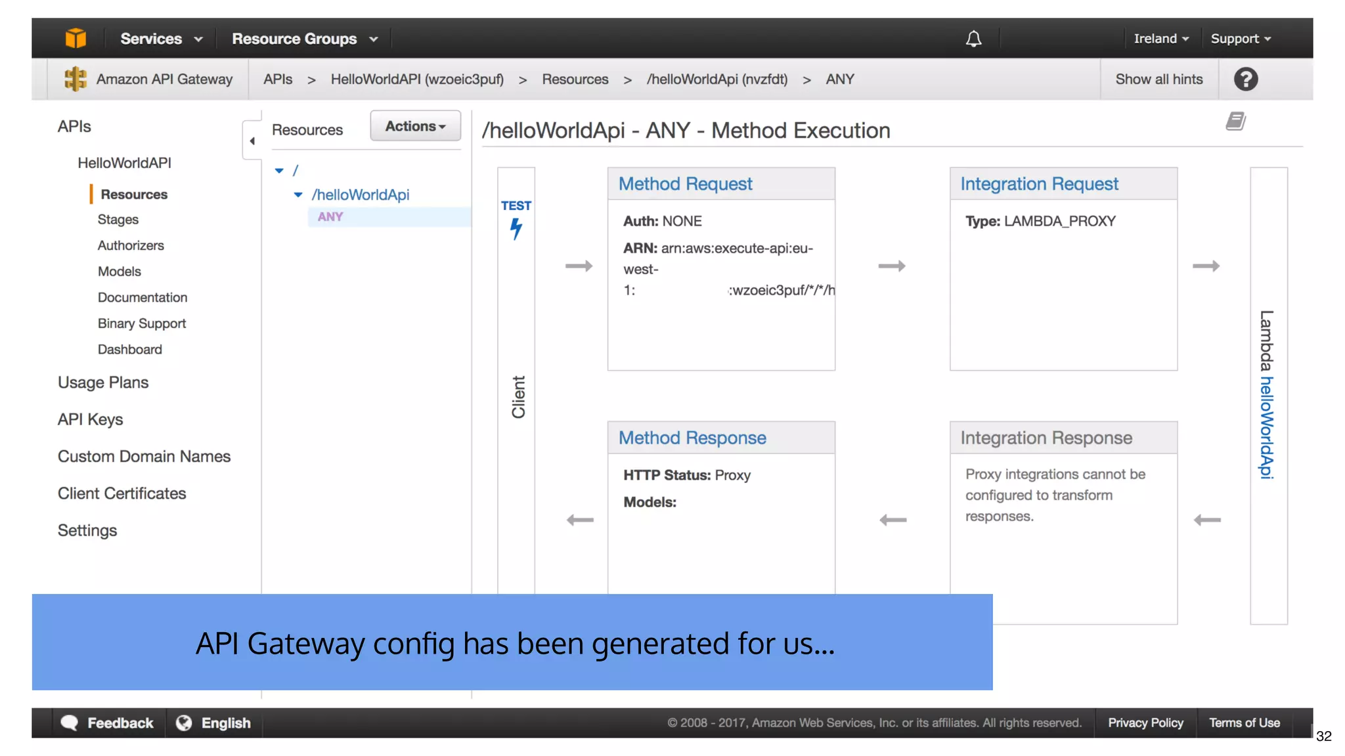Image resolution: width=1345 pixels, height=756 pixels.
Task: Open the Ireland region dropdown
Action: [1161, 39]
